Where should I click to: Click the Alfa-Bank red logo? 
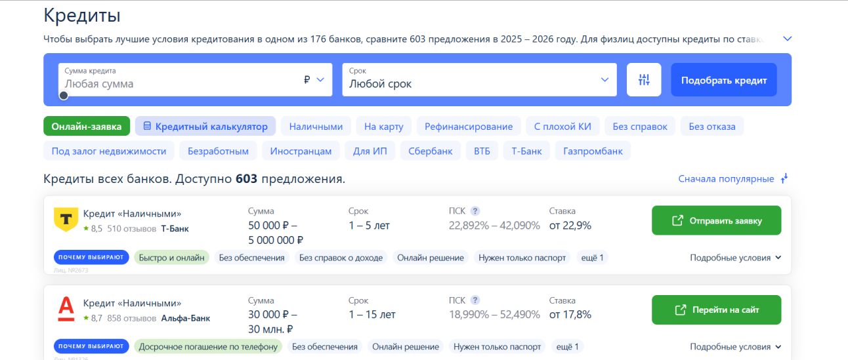[66, 309]
